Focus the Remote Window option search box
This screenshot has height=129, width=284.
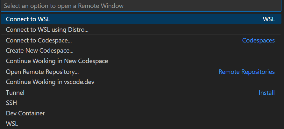pos(141,6)
